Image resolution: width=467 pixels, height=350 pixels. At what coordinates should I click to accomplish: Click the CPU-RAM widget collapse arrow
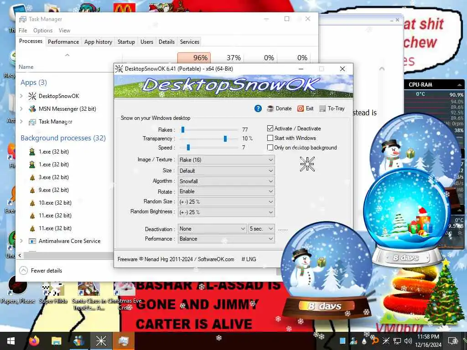tap(460, 85)
